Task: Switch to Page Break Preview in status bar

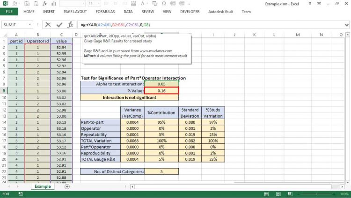Action: [290, 194]
